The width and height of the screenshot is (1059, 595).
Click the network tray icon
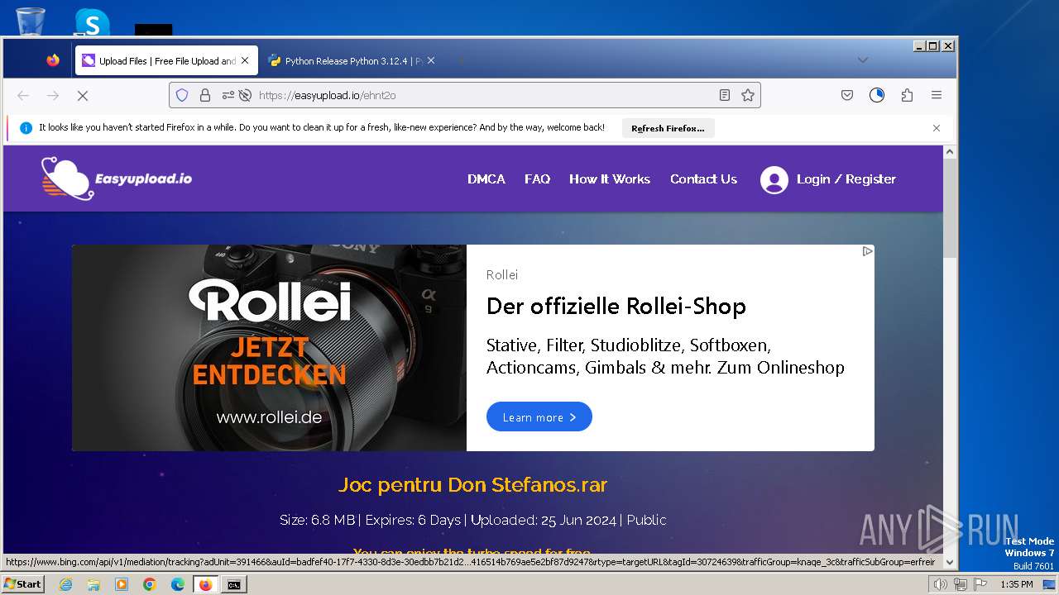pyautogui.click(x=961, y=584)
